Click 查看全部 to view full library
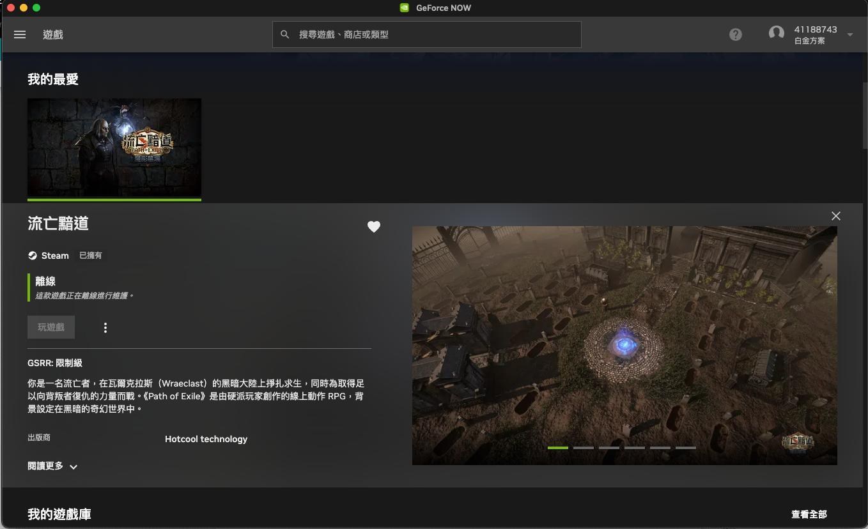Viewport: 868px width, 529px height. 809,514
